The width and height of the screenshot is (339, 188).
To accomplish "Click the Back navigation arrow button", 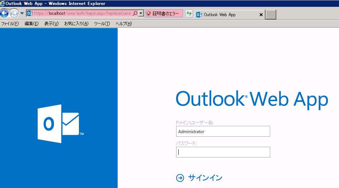I will pyautogui.click(x=4, y=14).
